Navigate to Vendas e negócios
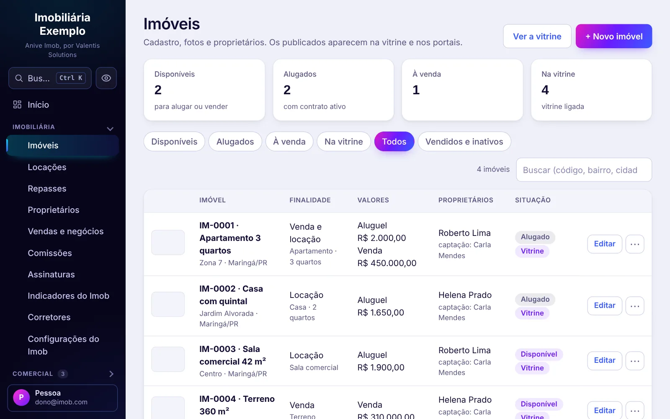The height and width of the screenshot is (419, 670). point(63,231)
